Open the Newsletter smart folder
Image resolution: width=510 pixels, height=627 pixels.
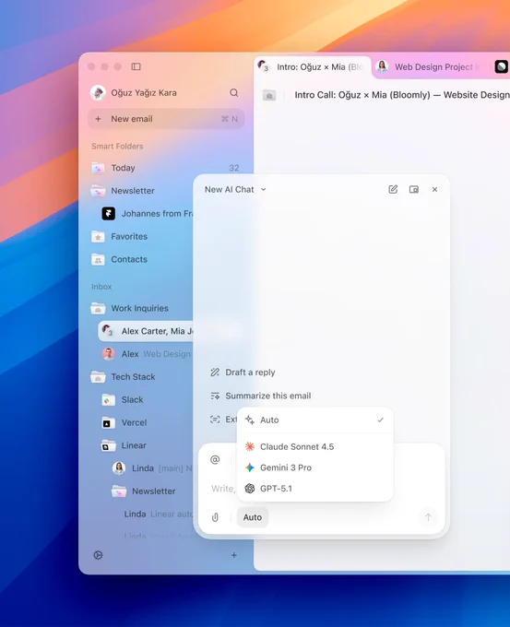(x=141, y=191)
